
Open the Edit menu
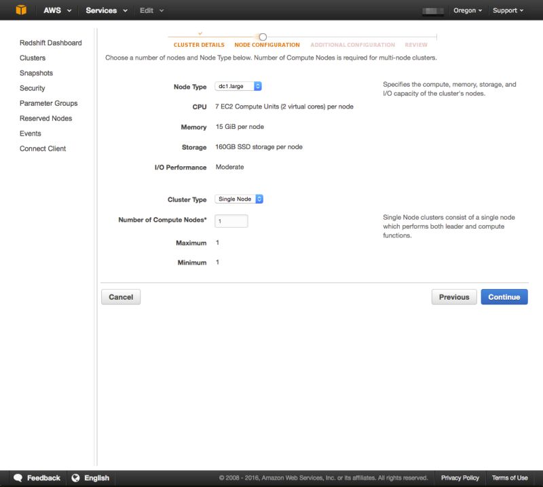(147, 10)
